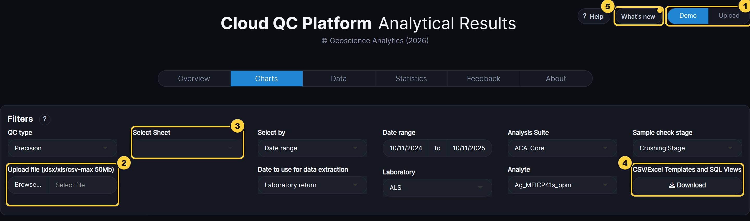Switch to Upload mode

point(729,16)
